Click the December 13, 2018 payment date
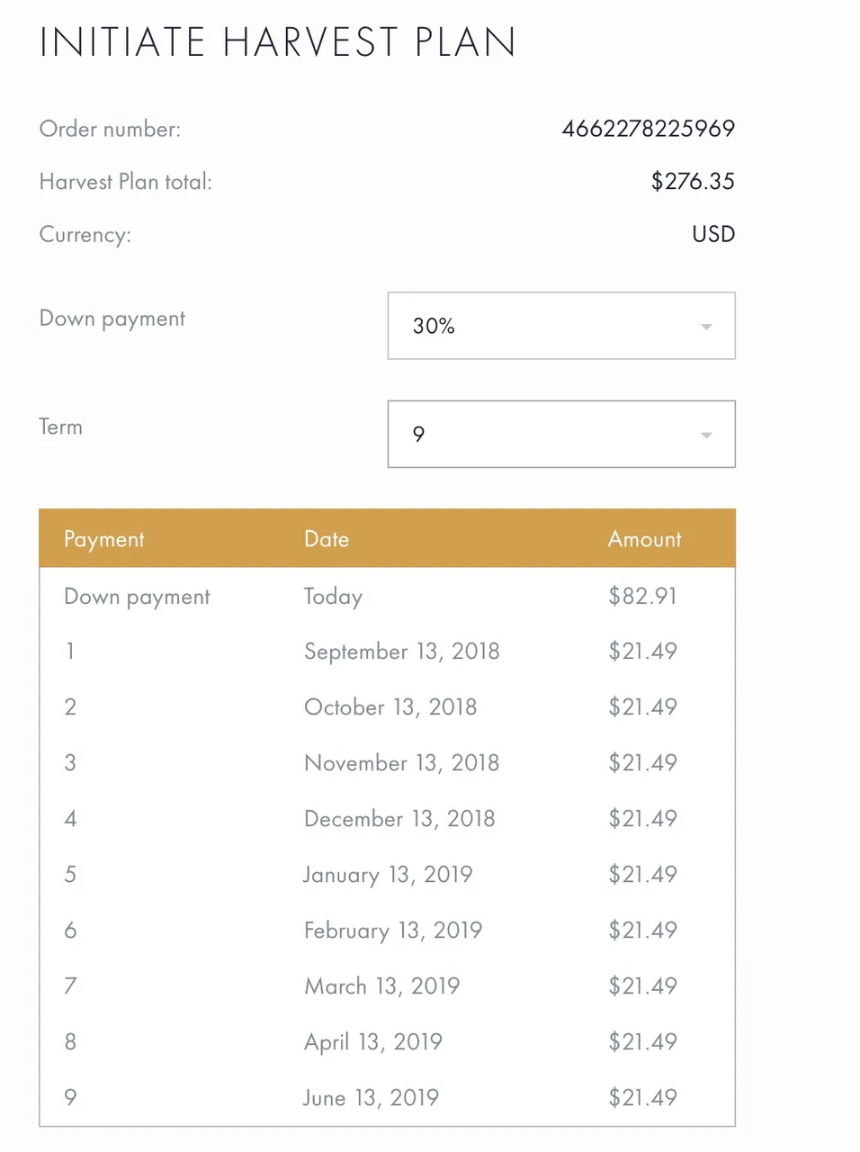 coord(399,819)
